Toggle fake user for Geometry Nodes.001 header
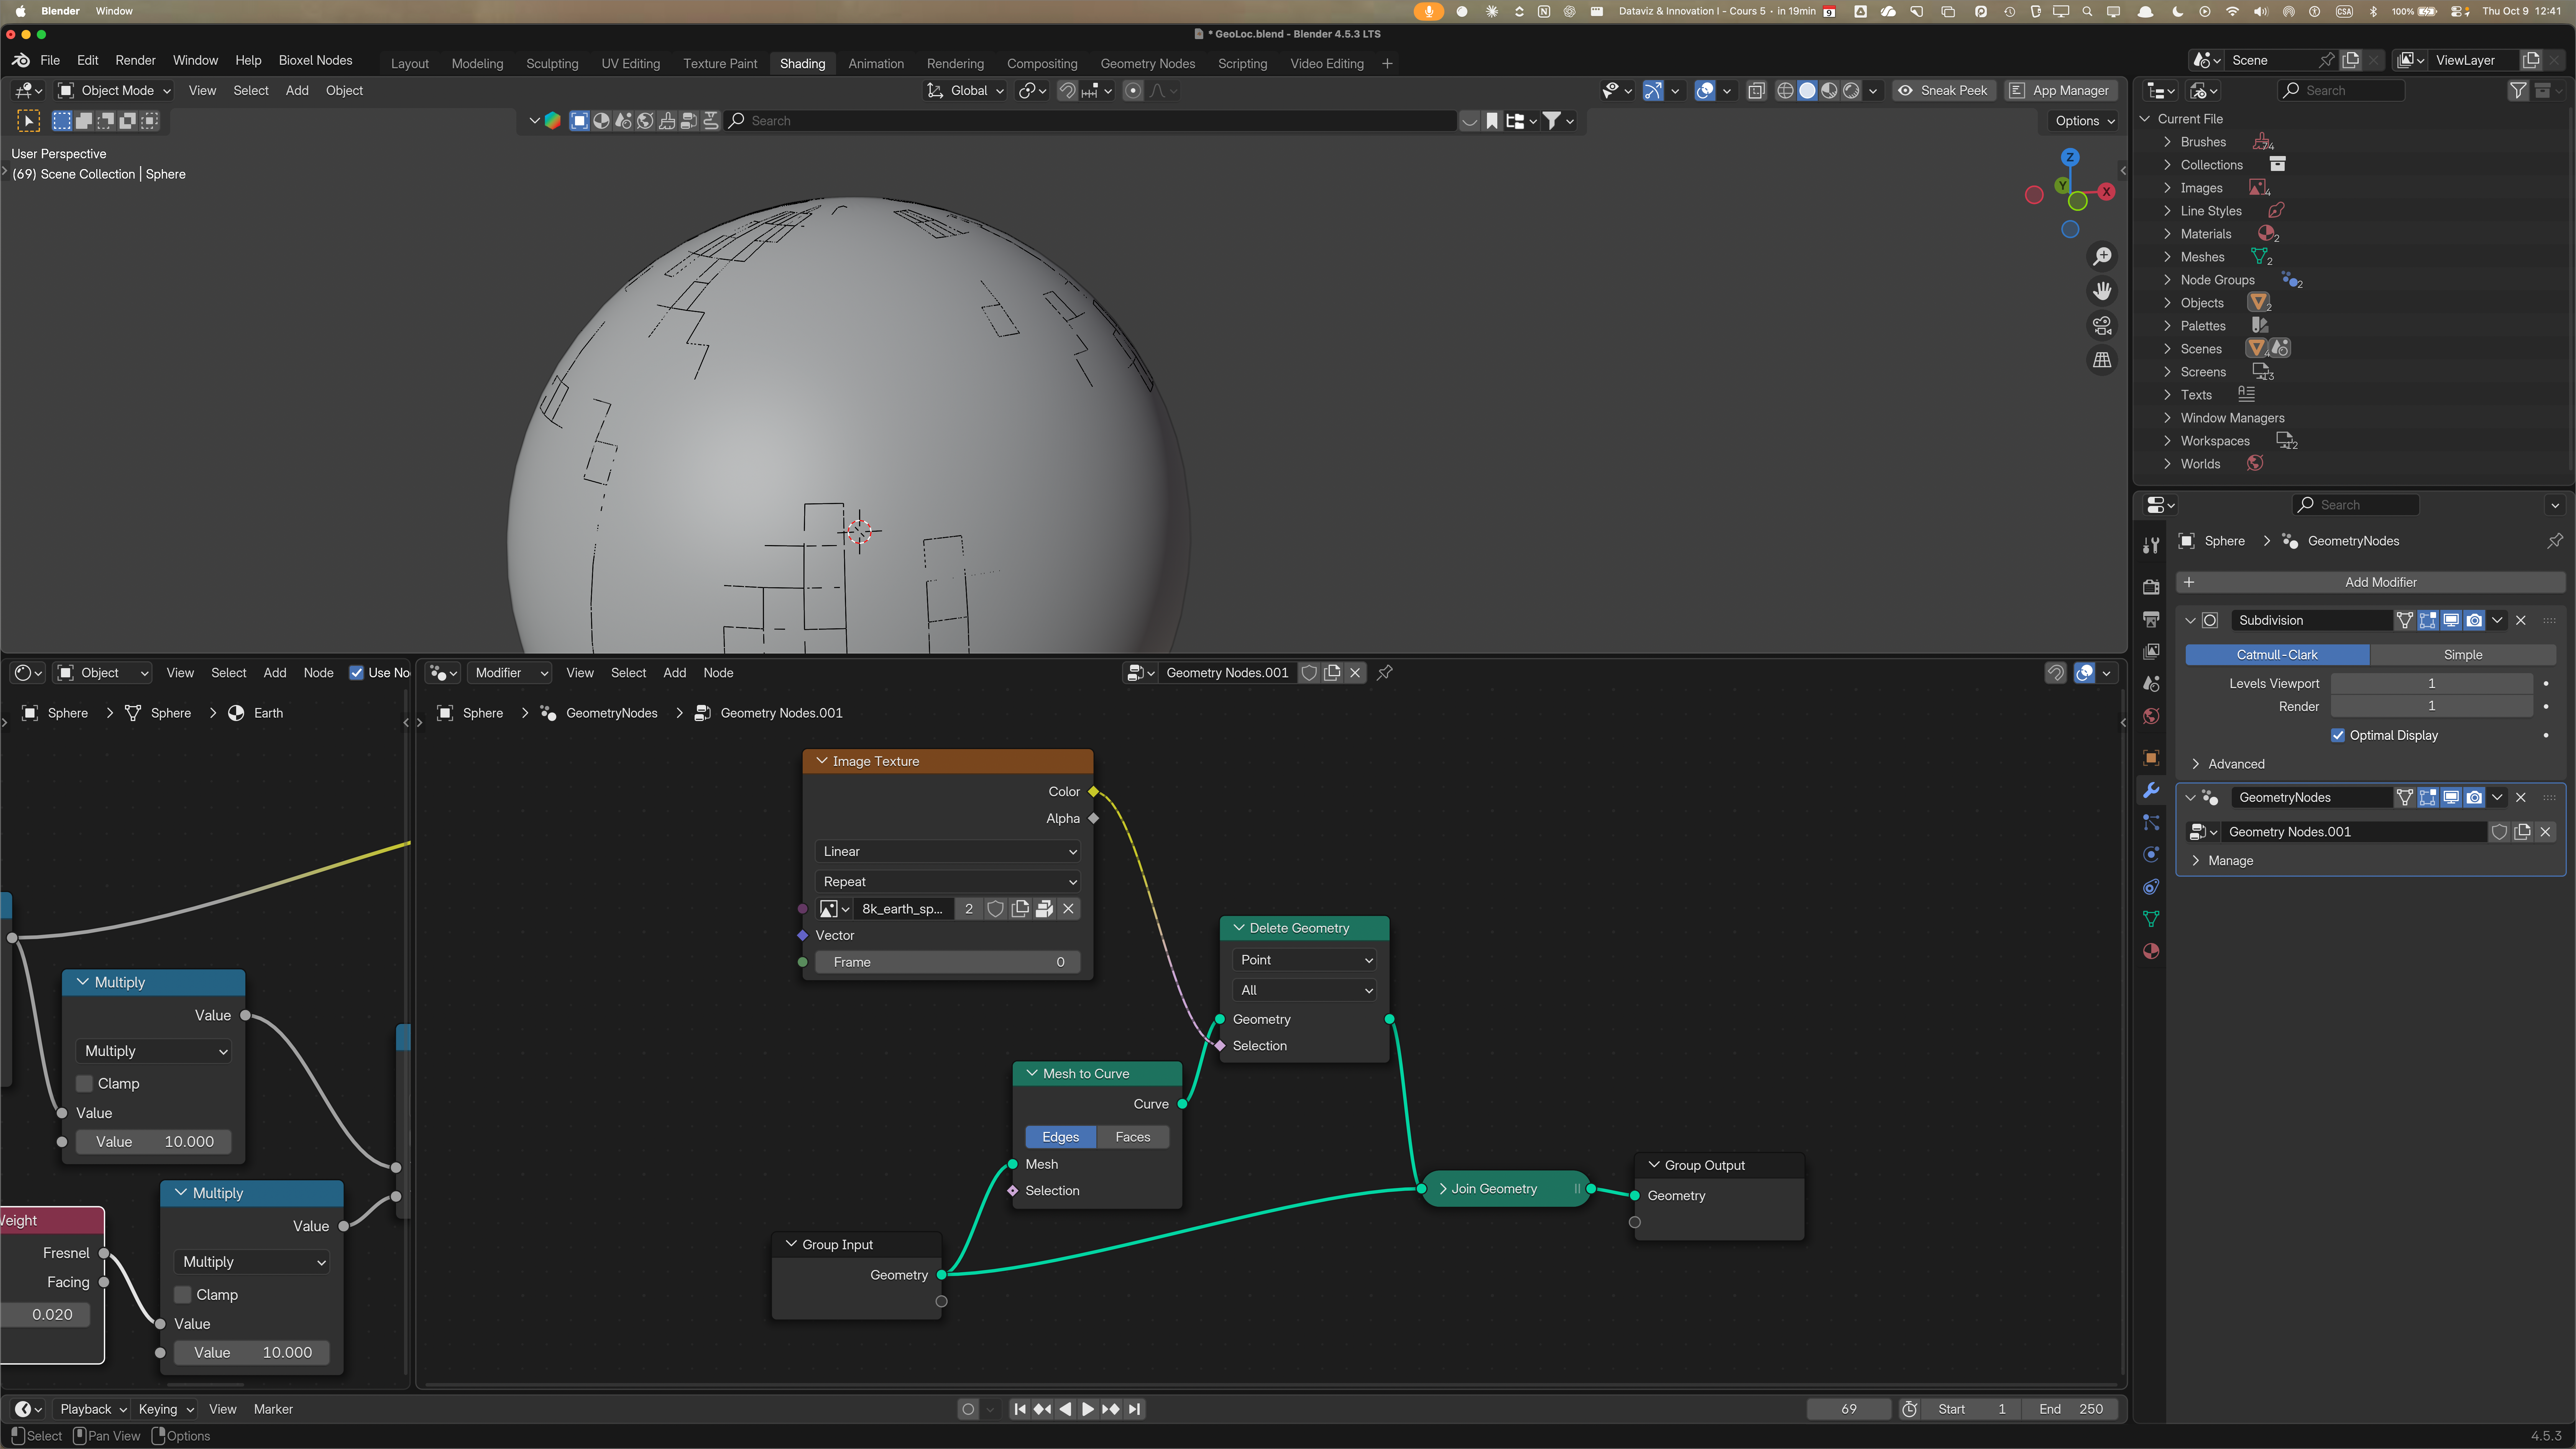The height and width of the screenshot is (1449, 2576). [1309, 673]
